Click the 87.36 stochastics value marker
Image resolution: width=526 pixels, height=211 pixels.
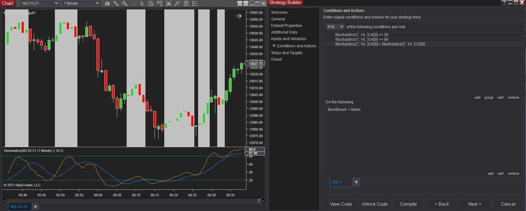click(255, 153)
